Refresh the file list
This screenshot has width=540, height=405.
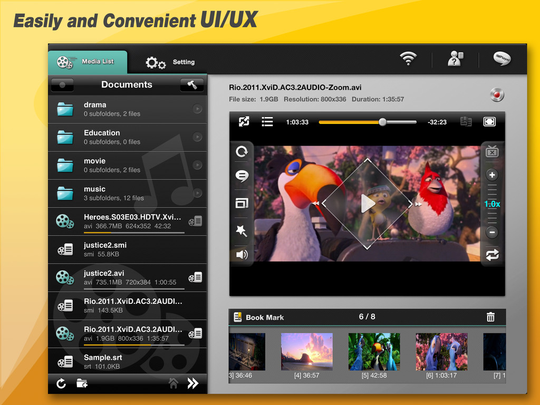click(x=61, y=383)
